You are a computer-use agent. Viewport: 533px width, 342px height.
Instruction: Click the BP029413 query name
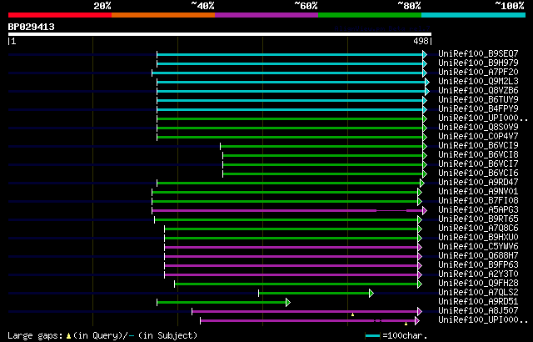(x=32, y=27)
